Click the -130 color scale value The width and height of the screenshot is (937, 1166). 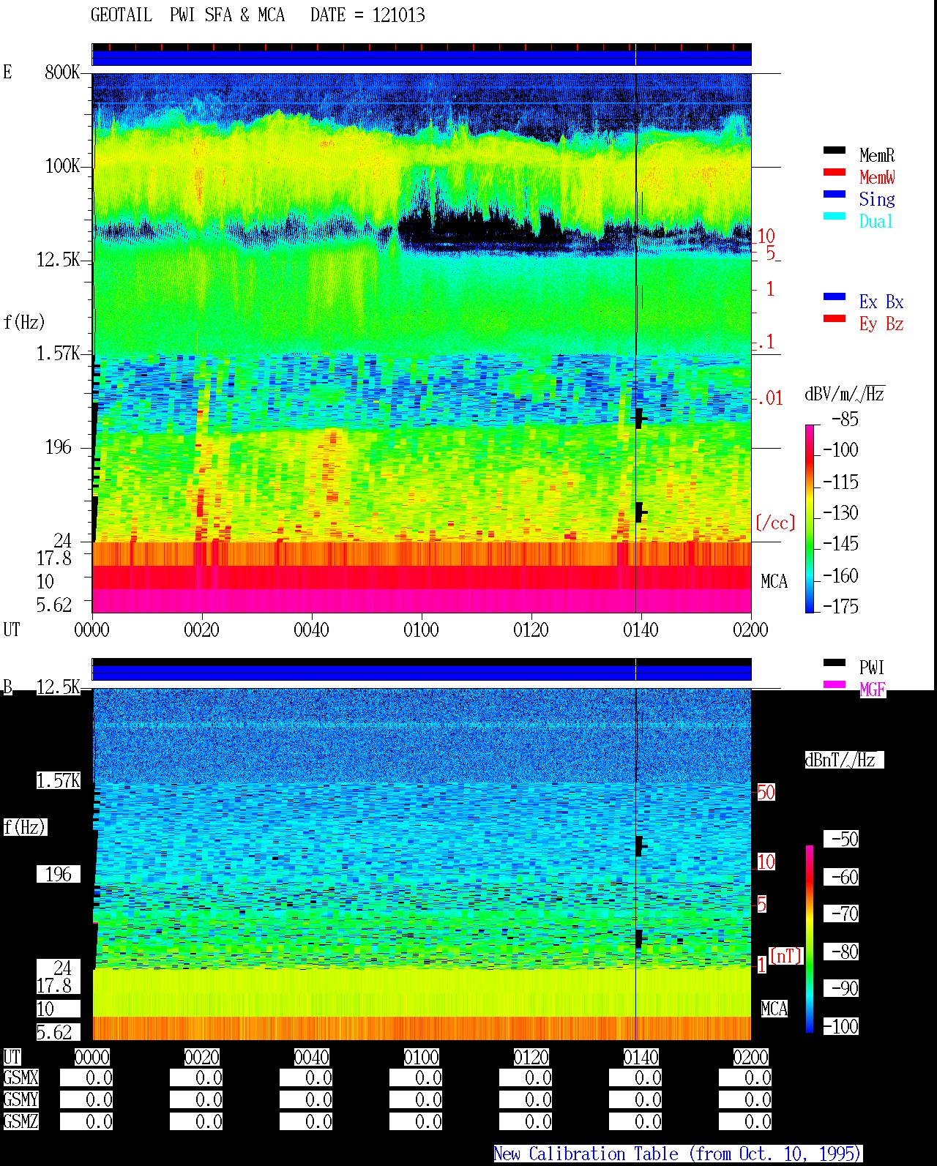(840, 512)
